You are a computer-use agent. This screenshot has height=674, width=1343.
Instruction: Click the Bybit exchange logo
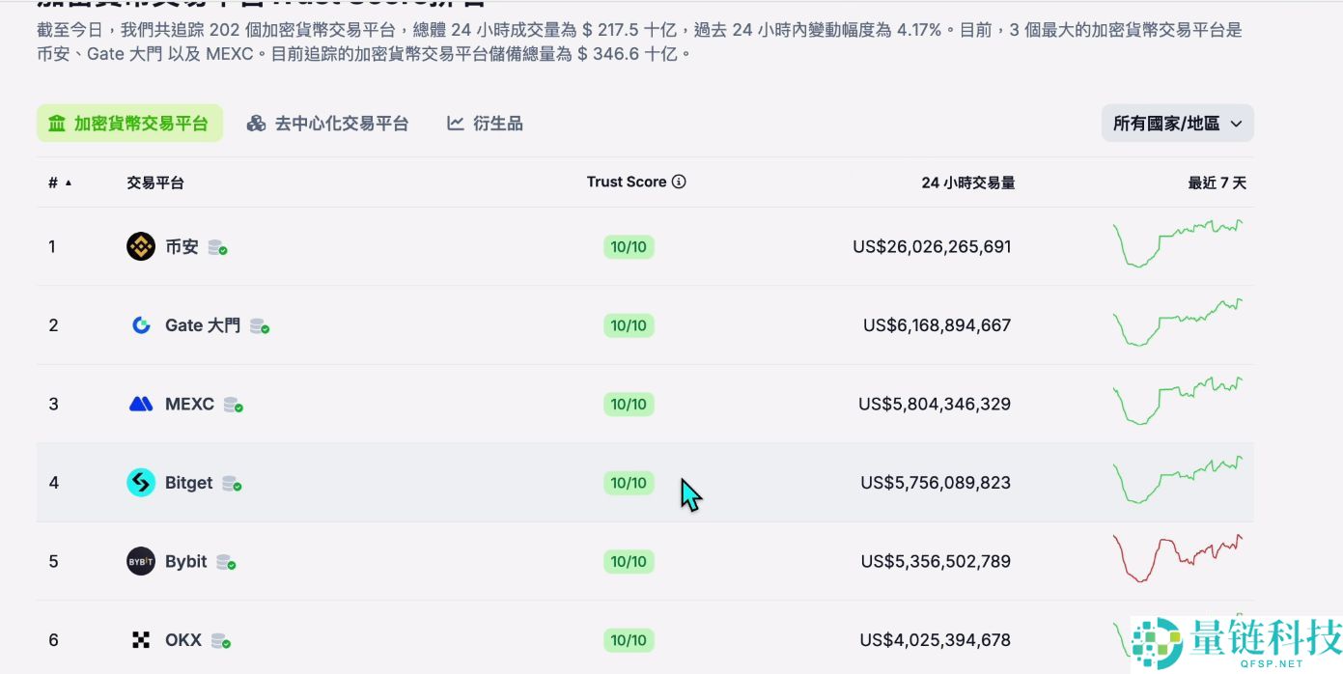[x=140, y=561]
